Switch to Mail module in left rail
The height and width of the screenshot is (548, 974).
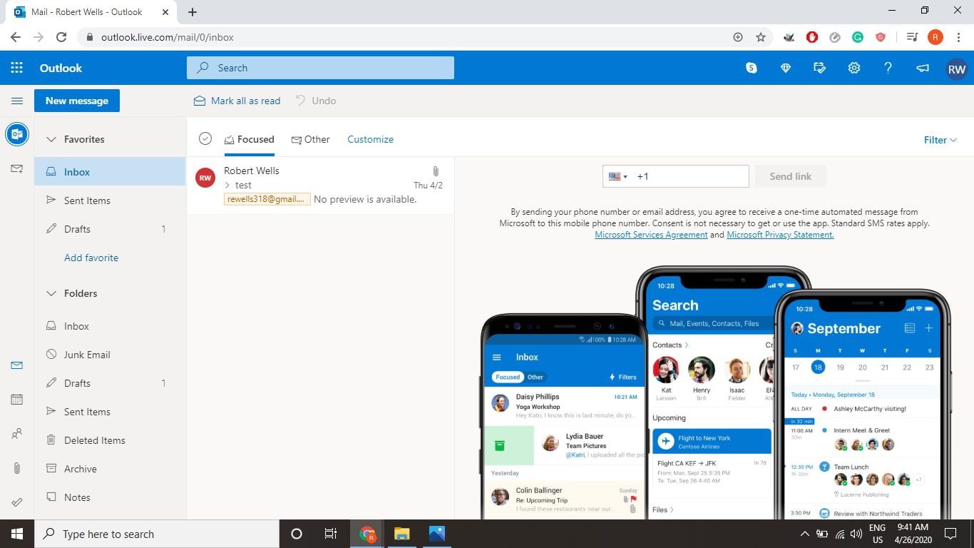coord(17,365)
